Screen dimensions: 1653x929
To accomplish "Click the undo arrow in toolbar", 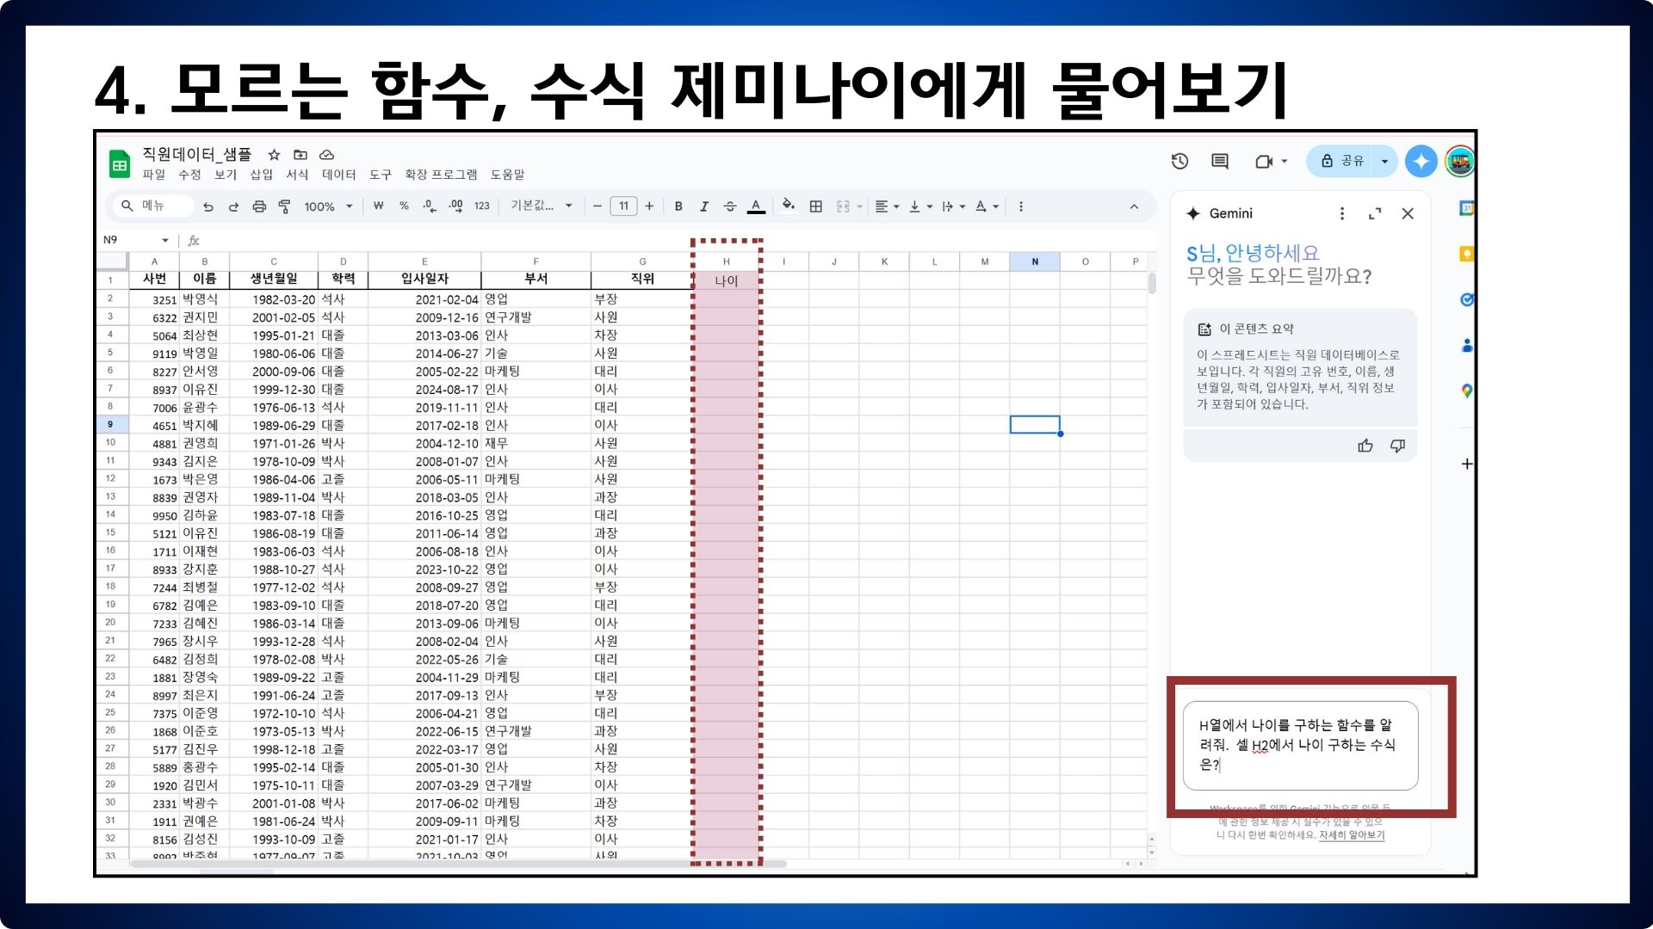I will point(207,206).
